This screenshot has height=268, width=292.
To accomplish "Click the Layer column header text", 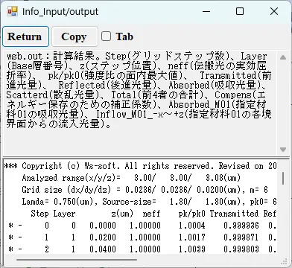I will click(x=64, y=214).
